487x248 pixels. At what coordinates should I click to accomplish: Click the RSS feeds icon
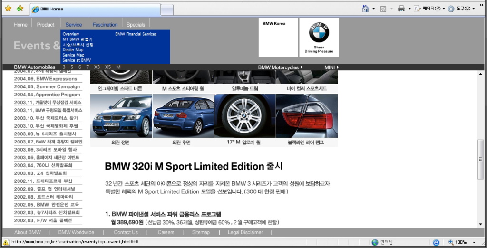(383, 9)
